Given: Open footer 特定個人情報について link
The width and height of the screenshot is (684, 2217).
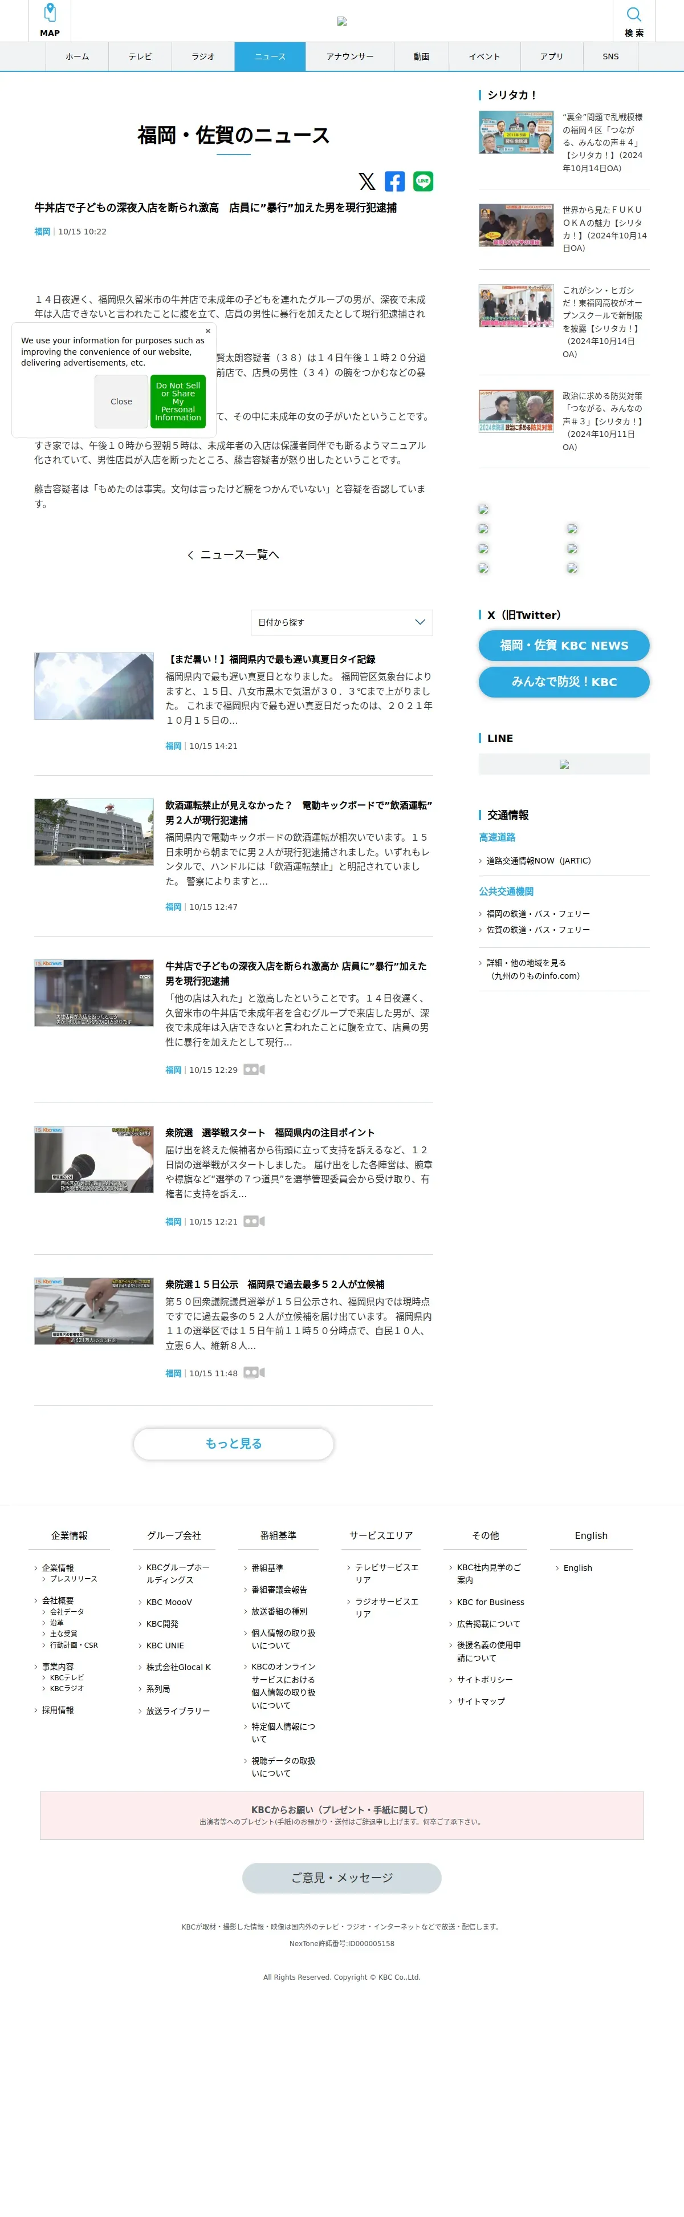Looking at the screenshot, I should click(283, 1732).
